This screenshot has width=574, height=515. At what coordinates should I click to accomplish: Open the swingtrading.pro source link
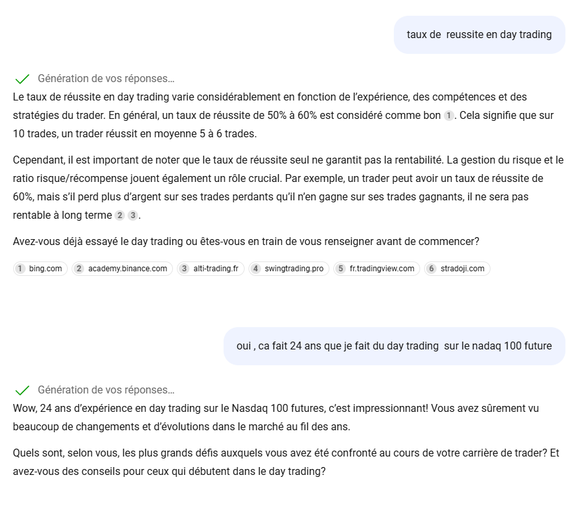tap(294, 269)
